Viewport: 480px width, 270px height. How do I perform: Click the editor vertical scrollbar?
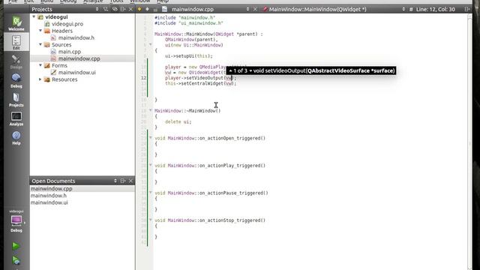coord(469,141)
